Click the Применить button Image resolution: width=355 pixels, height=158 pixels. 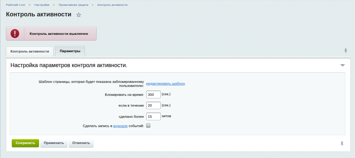click(54, 143)
